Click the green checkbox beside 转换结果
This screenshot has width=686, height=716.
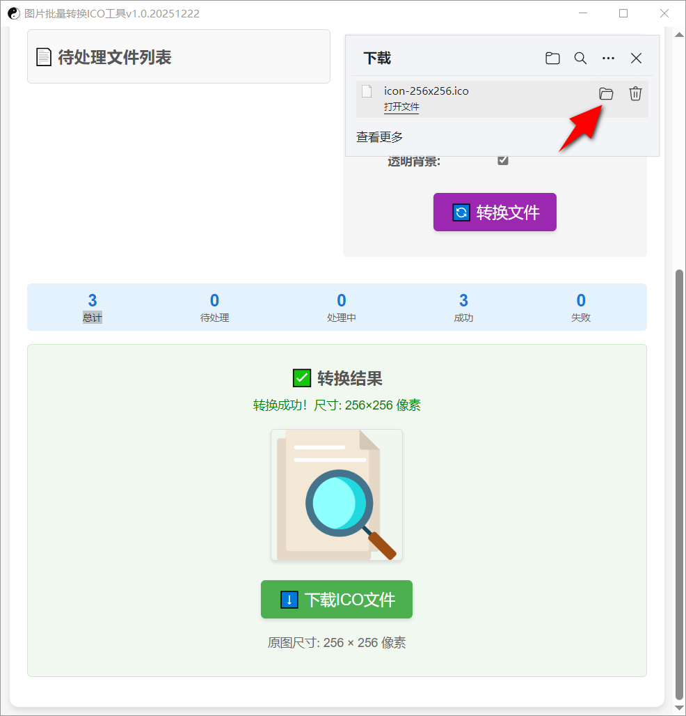302,378
